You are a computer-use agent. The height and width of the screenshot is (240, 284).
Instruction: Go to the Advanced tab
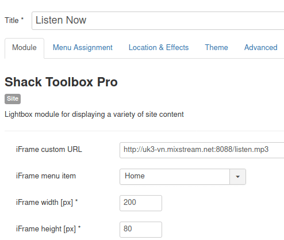tap(261, 47)
